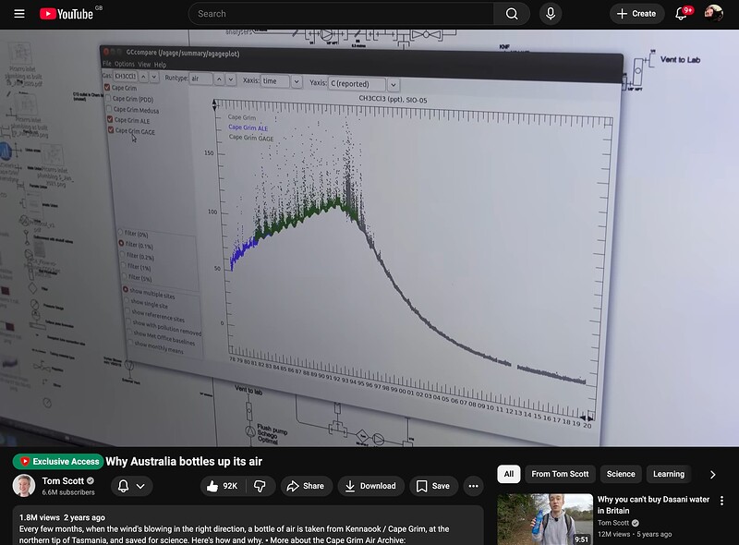Select the "From Tom Scott" filter chip
This screenshot has height=545, width=739.
coord(560,474)
